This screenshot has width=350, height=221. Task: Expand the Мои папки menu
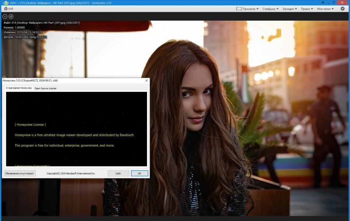(x=325, y=9)
